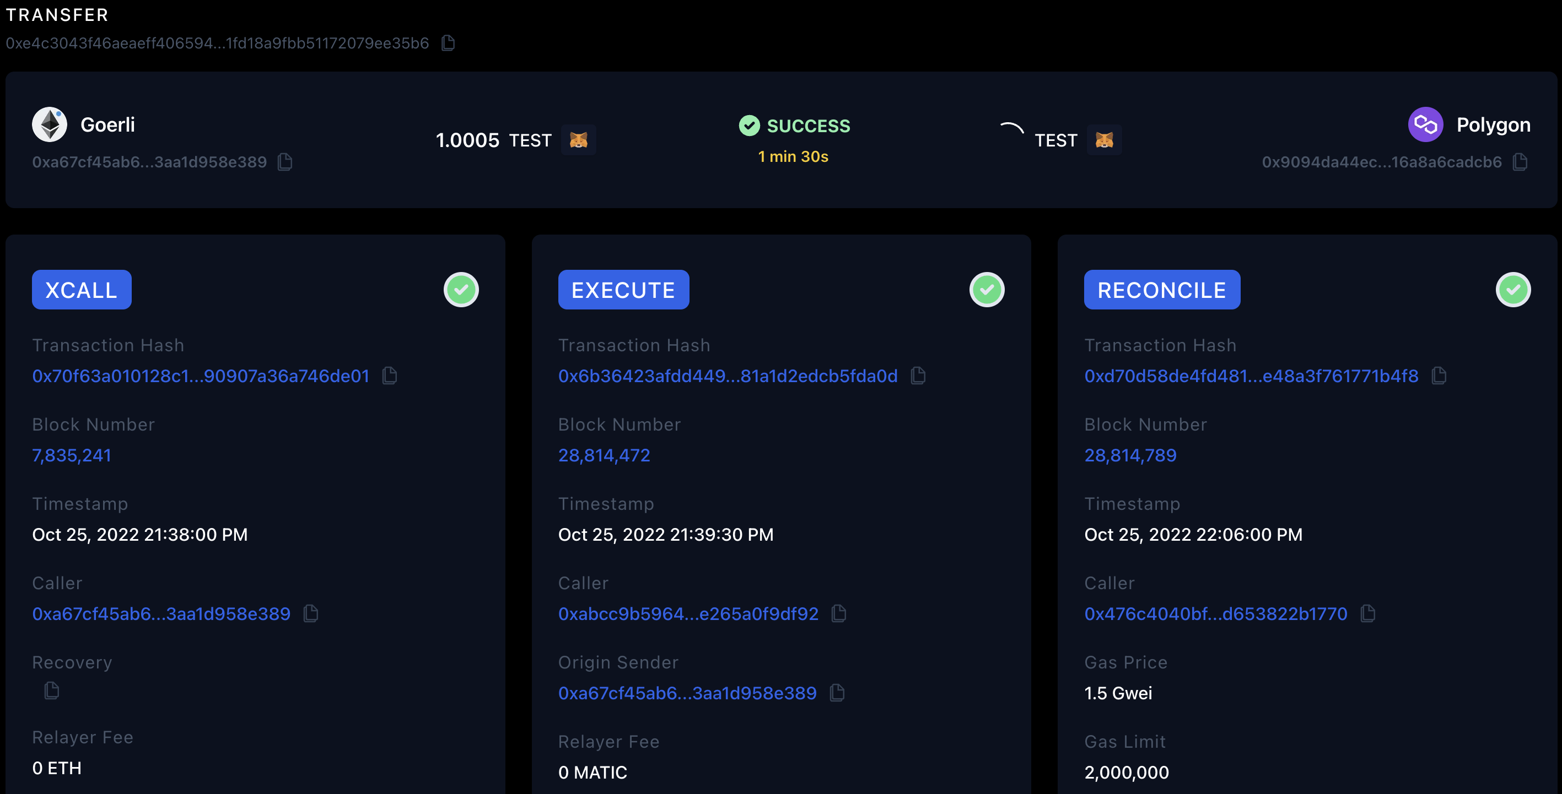Add destination TEST token to MetaMask
The width and height of the screenshot is (1562, 794).
(1103, 140)
